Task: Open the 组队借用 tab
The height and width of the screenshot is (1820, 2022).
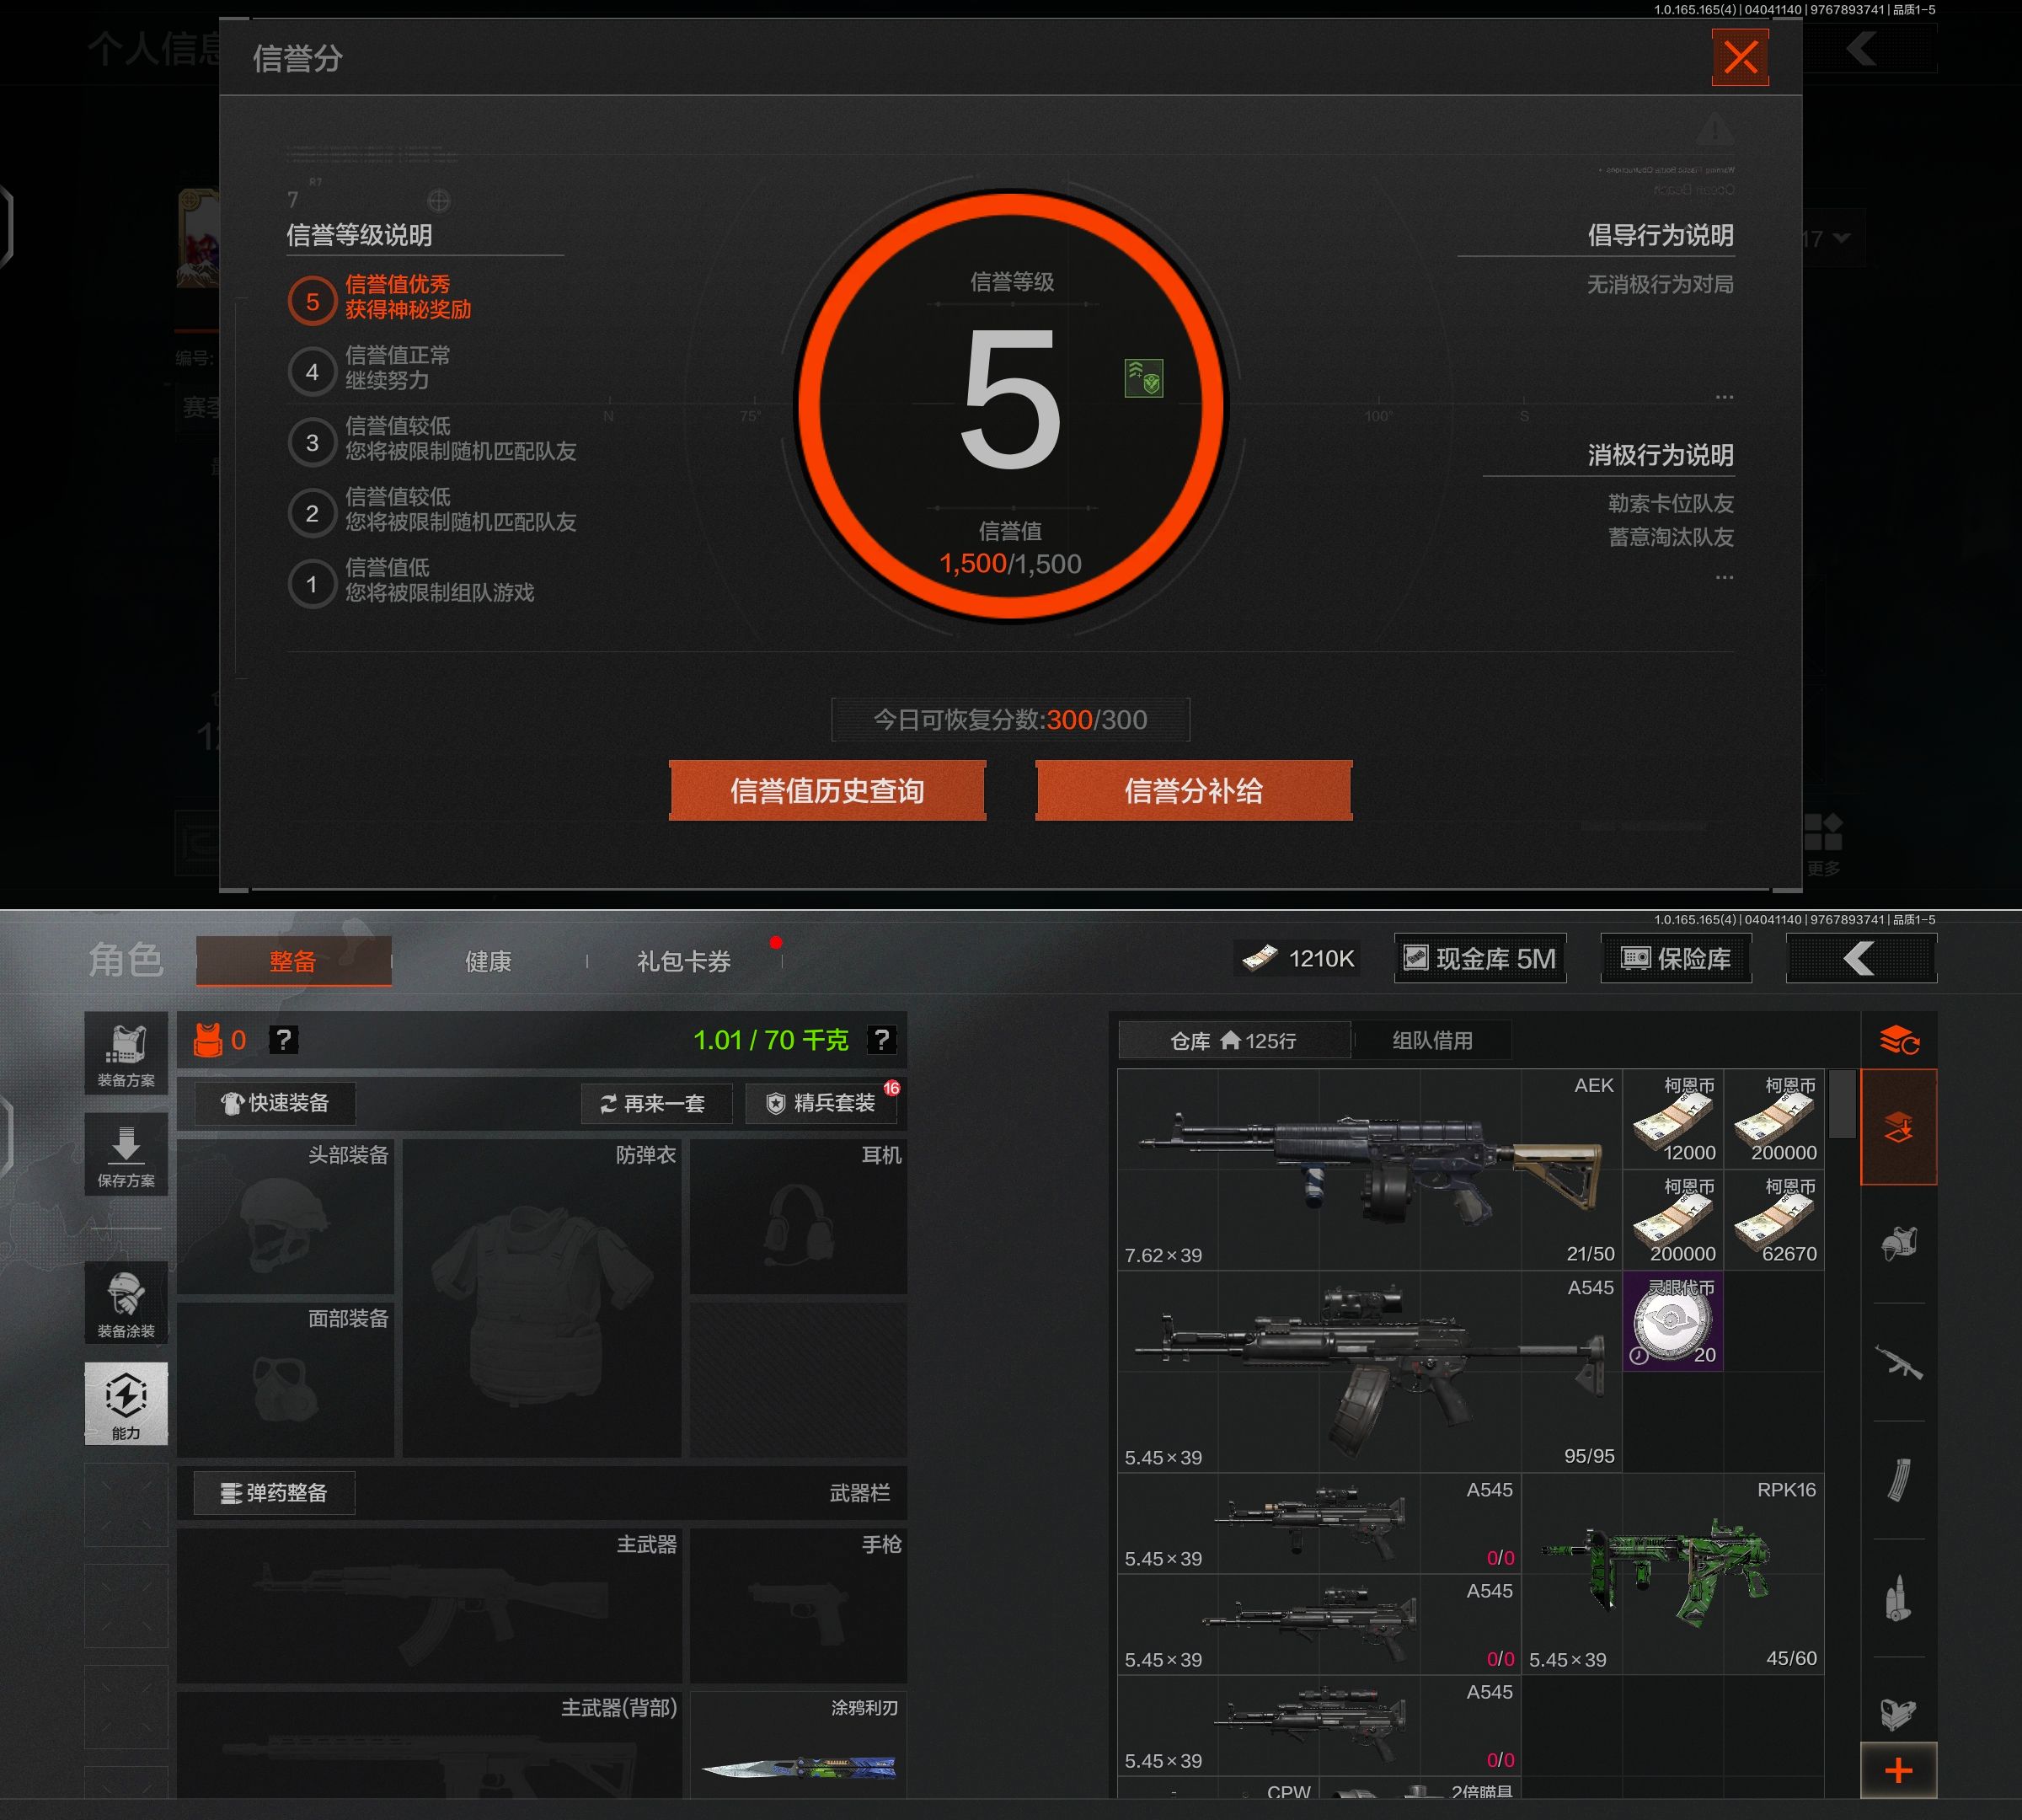Action: 1432,1040
